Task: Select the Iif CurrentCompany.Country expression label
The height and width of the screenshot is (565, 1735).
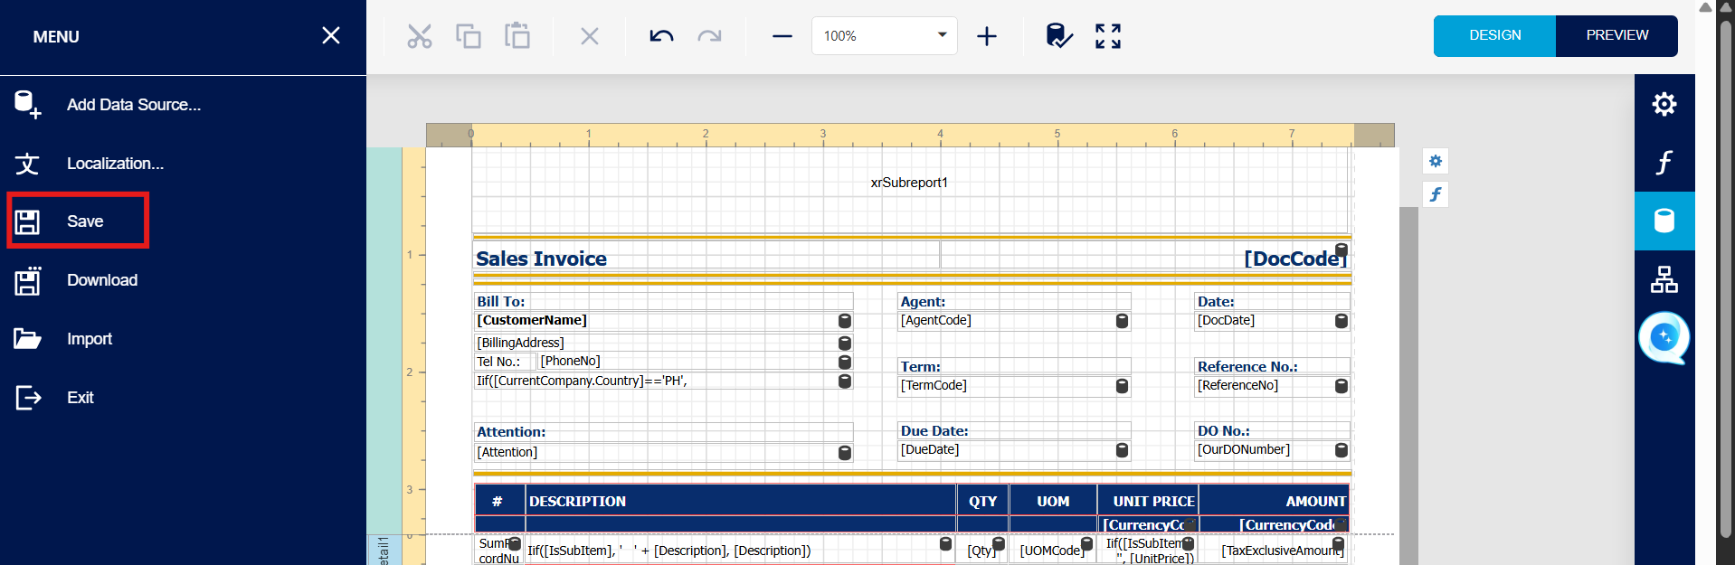Action: 663,381
